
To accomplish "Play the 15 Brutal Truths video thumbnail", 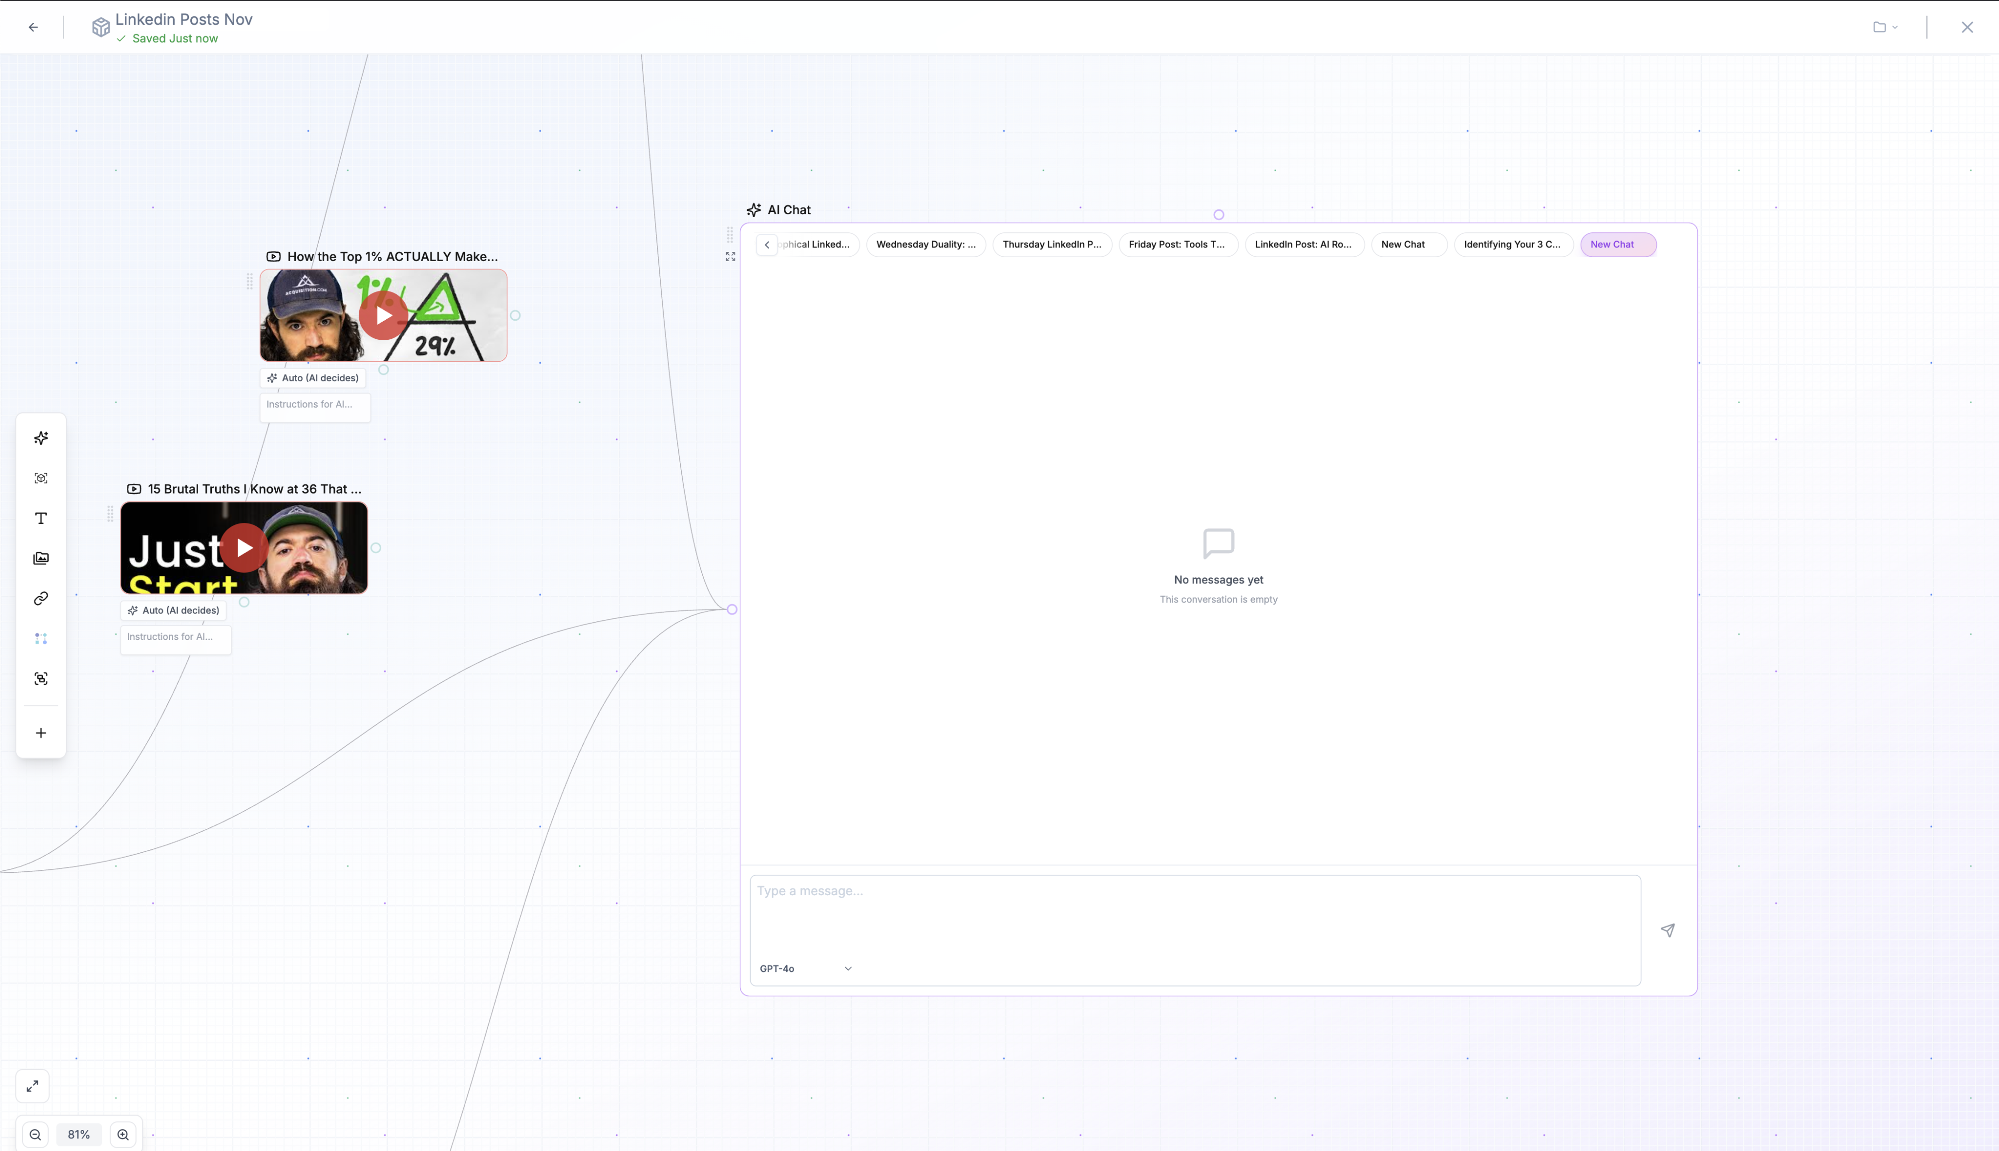I will (243, 547).
